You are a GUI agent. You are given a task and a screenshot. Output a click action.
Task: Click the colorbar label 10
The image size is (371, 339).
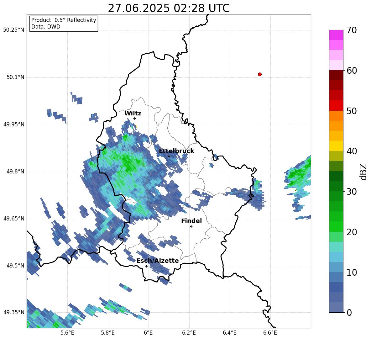coord(352,273)
